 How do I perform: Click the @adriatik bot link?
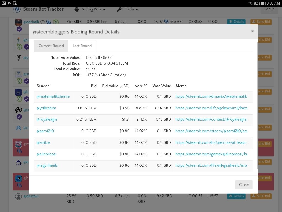(31, 22)
